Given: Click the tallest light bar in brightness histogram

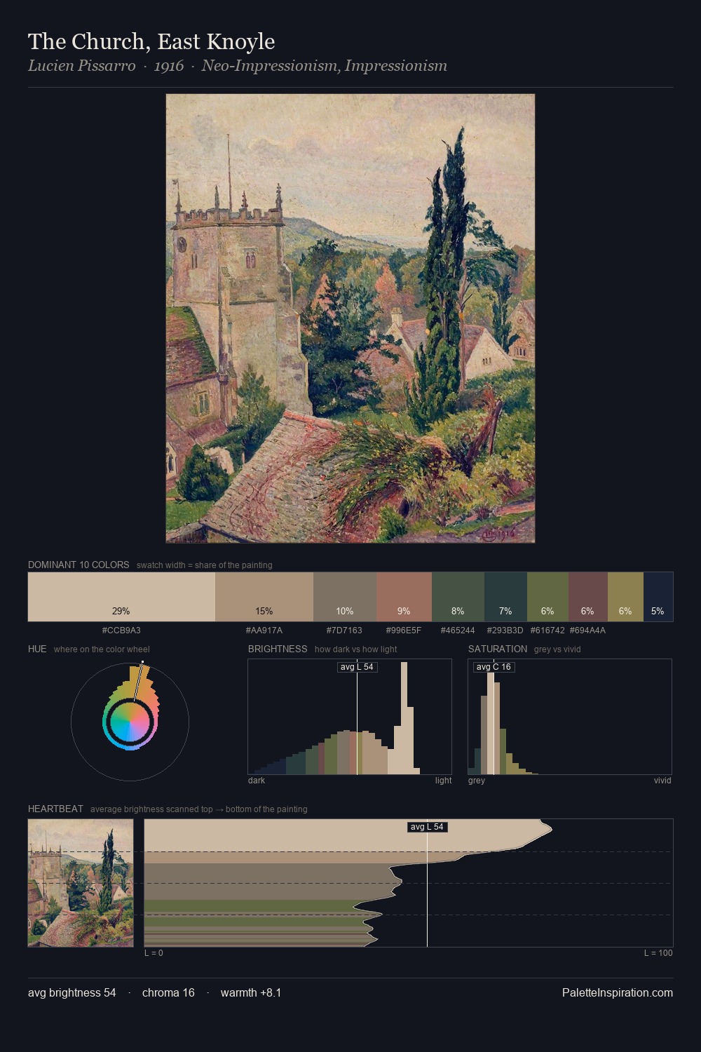Looking at the screenshot, I should [x=404, y=717].
